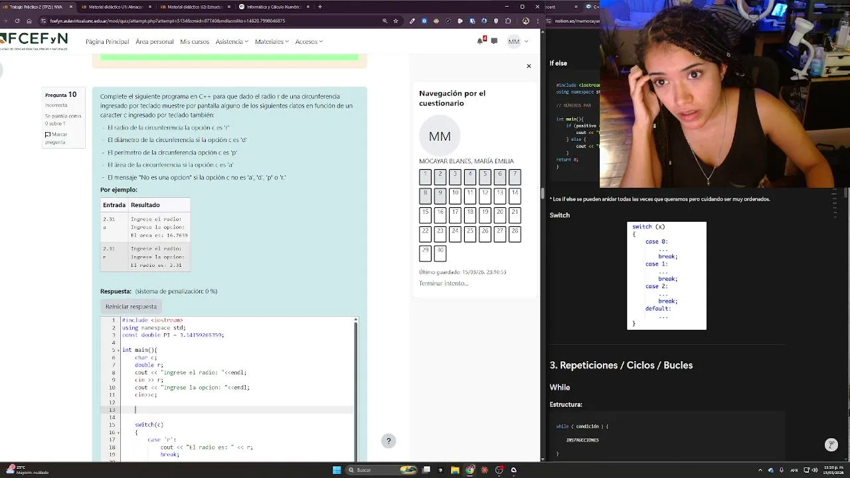Open Área personal menu item

[154, 41]
